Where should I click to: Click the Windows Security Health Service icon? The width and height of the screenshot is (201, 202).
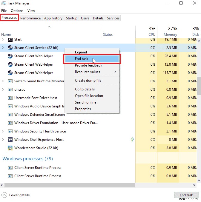pyautogui.click(x=10, y=131)
